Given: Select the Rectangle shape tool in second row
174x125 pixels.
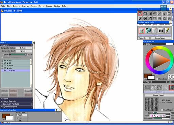Looking at the screenshot, I should coord(155,18).
